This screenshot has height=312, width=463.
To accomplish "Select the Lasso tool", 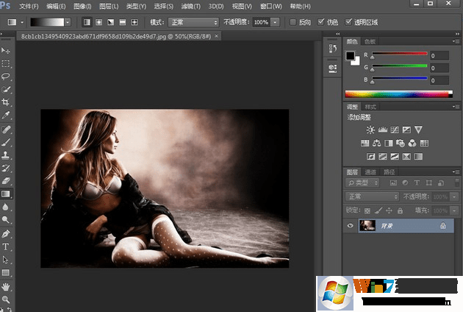I will (x=6, y=76).
